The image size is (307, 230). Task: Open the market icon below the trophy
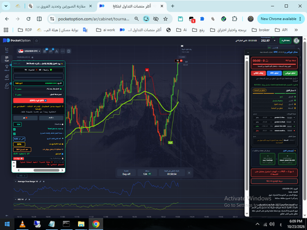tap(7, 77)
